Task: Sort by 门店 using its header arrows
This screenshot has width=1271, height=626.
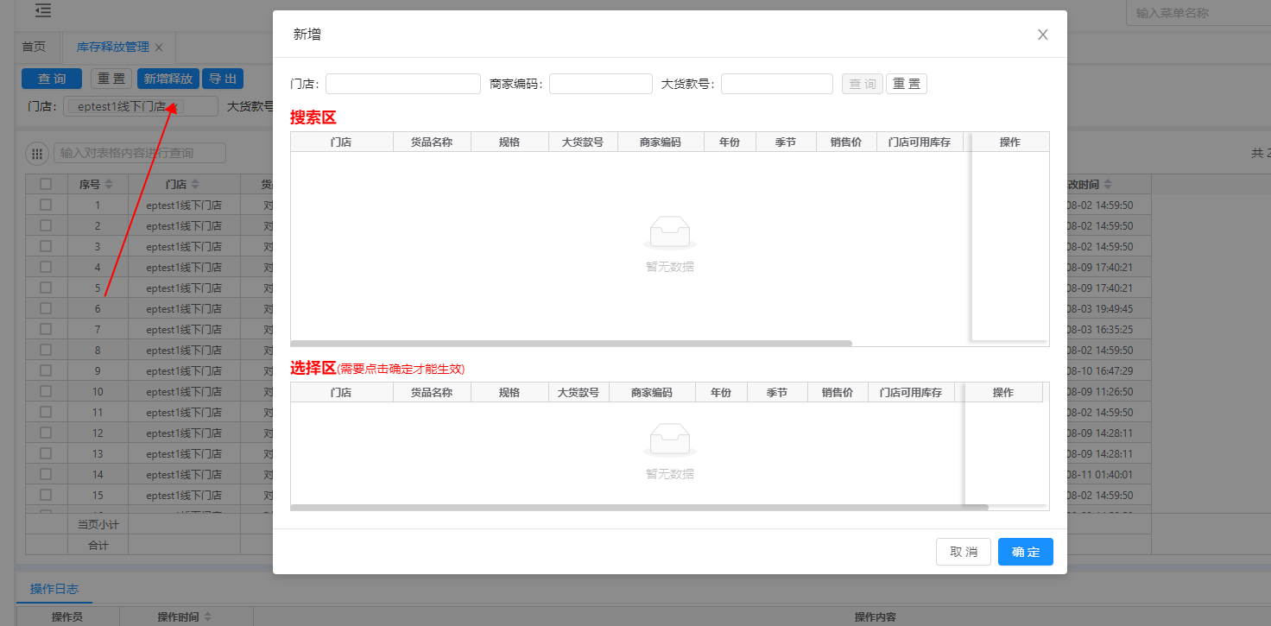Action: coord(195,185)
